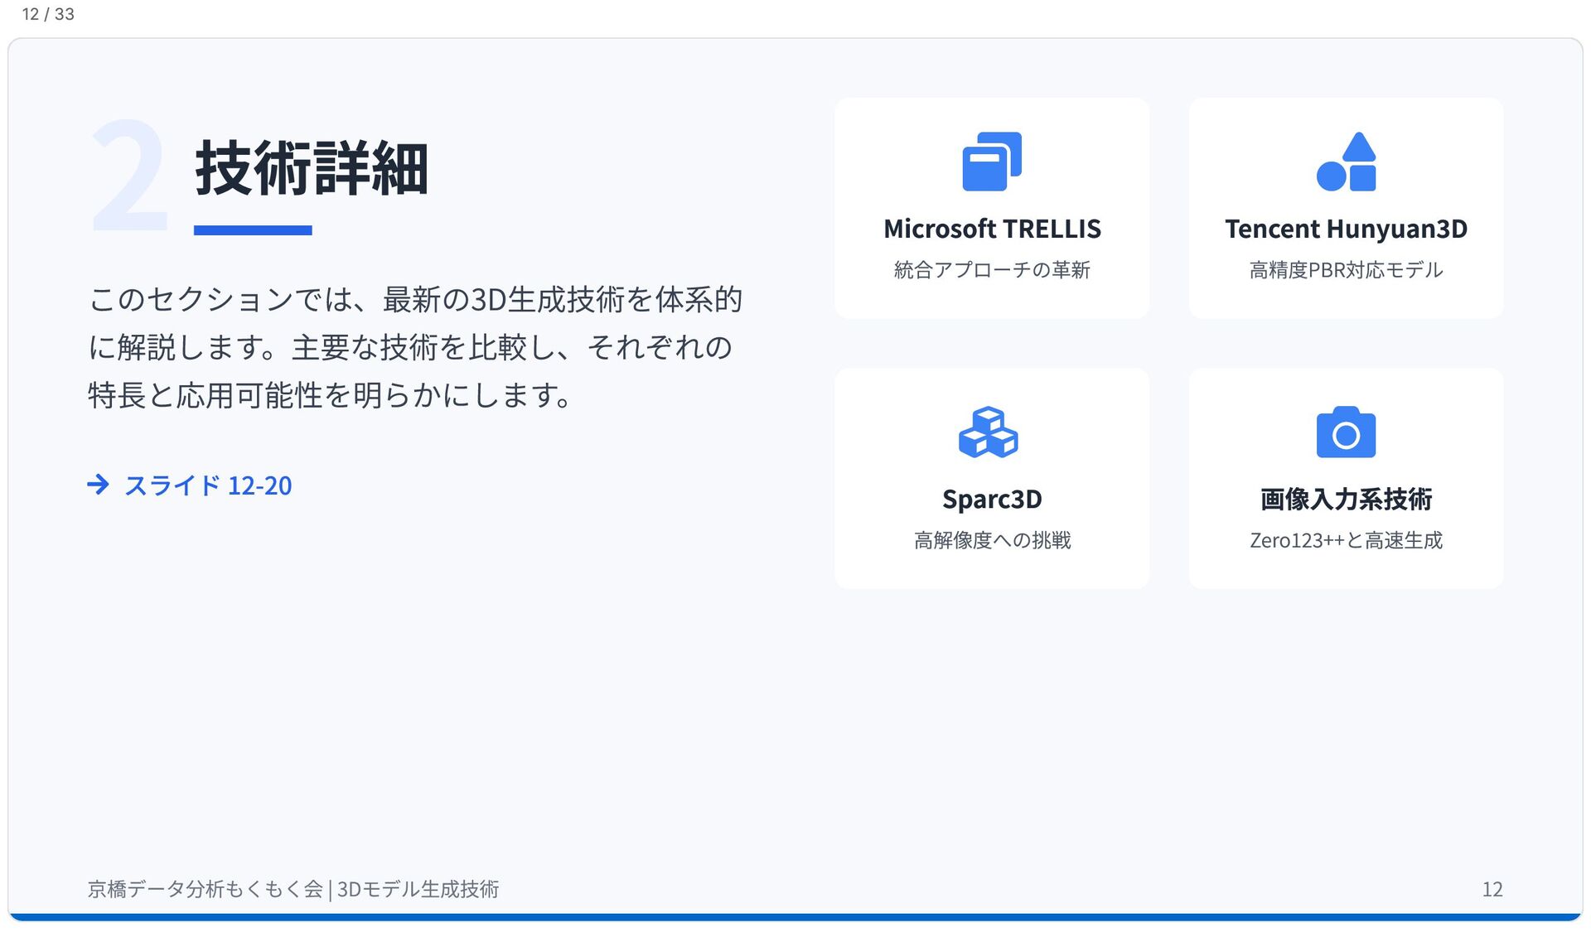1591x932 pixels.
Task: Click the stacked windows icon above Microsoft TRELLIS
Action: (x=992, y=162)
